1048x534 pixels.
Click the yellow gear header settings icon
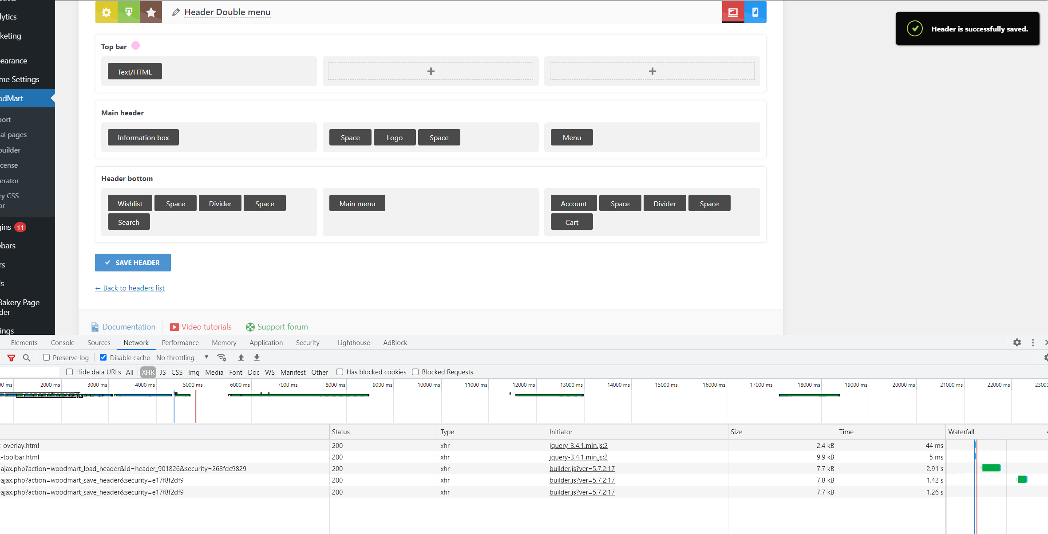click(x=107, y=12)
